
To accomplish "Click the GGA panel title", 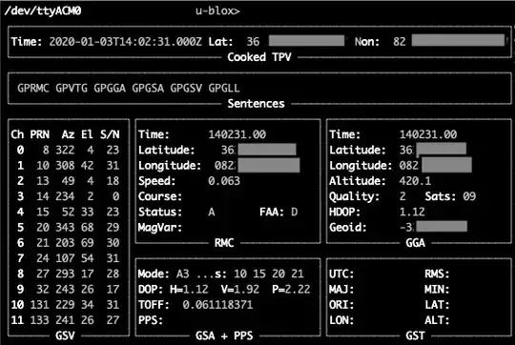I will (x=415, y=243).
